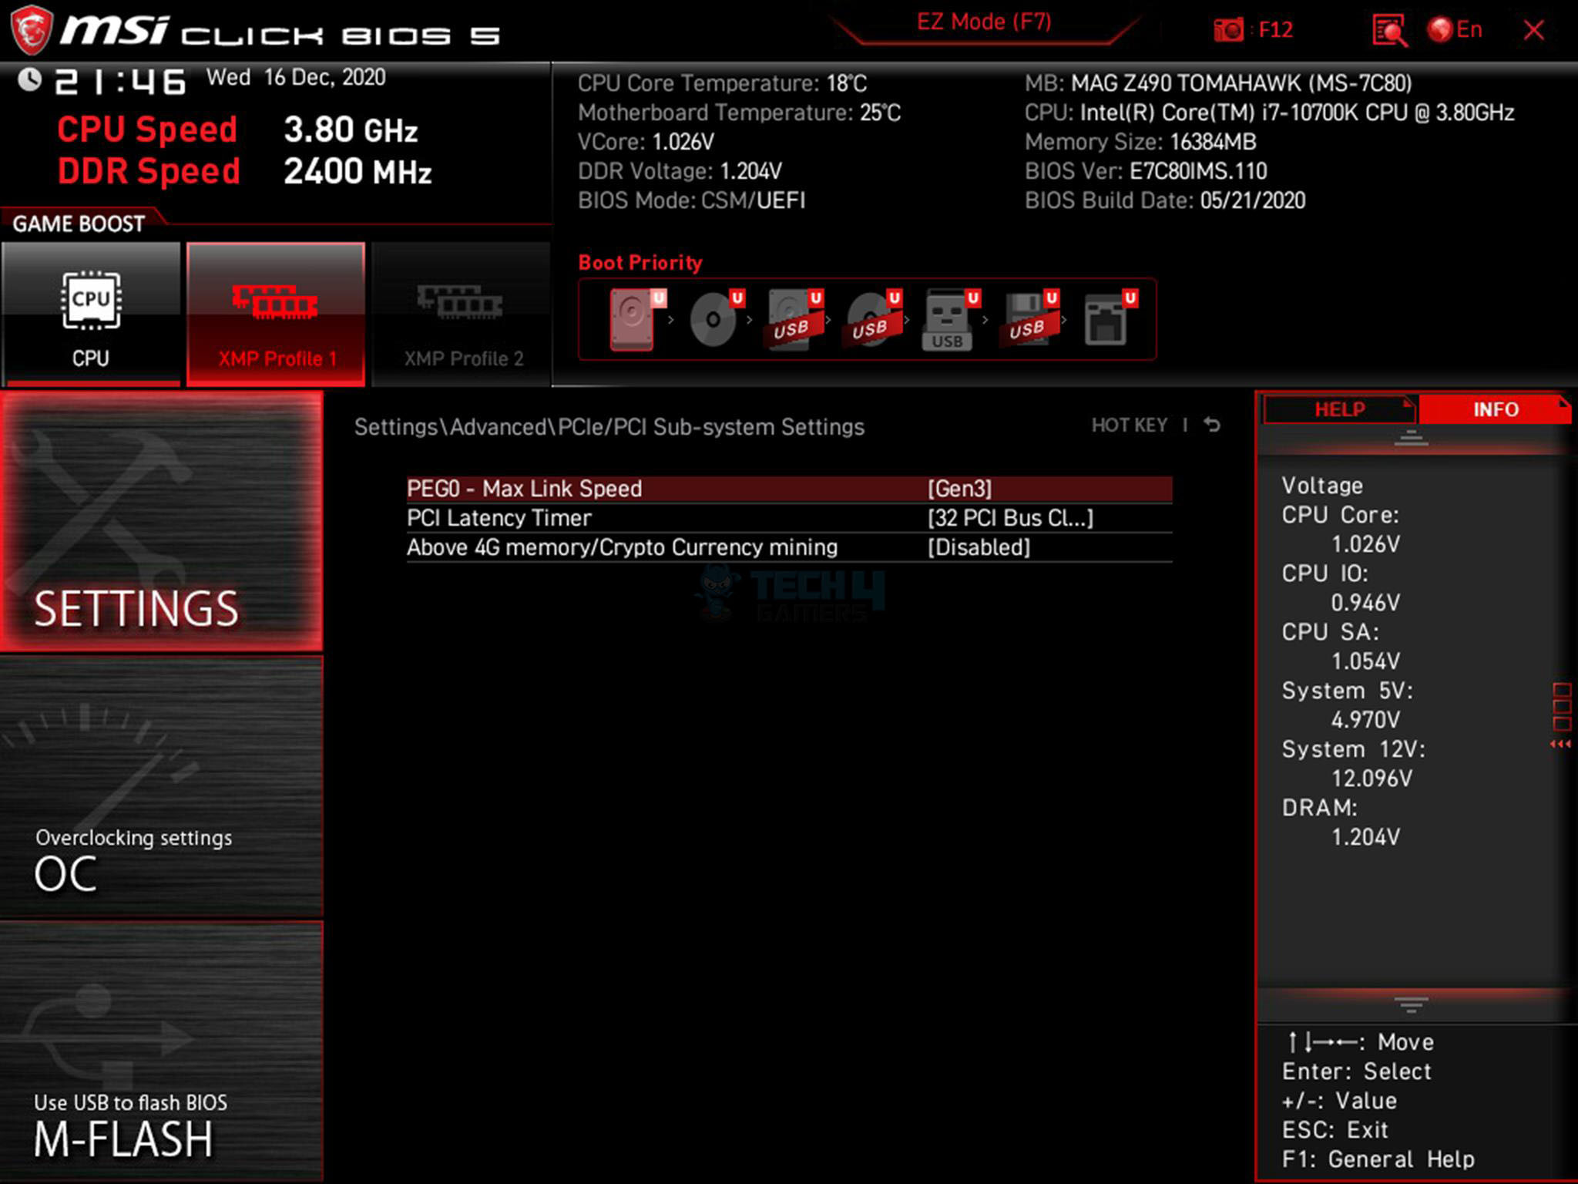Toggle XMP Profile 1
The width and height of the screenshot is (1578, 1184).
(276, 313)
